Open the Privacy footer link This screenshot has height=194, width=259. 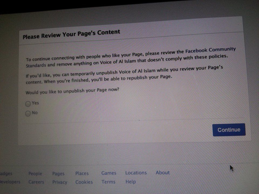pos(60,182)
